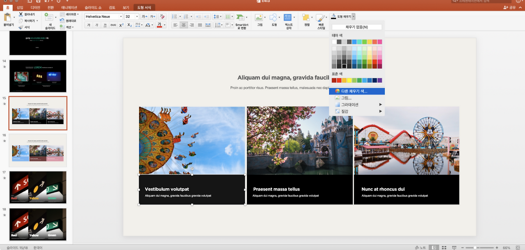Insert a new slide with 새 슬라이드 icon
Viewport: 525px width, 250px height.
49,17
